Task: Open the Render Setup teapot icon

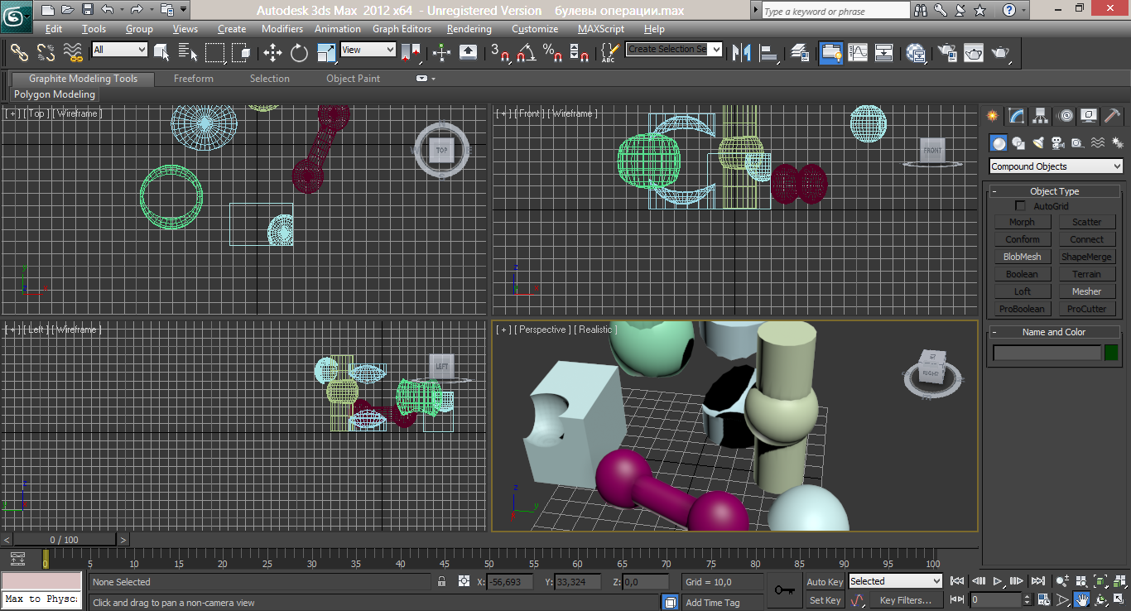Action: coord(946,53)
